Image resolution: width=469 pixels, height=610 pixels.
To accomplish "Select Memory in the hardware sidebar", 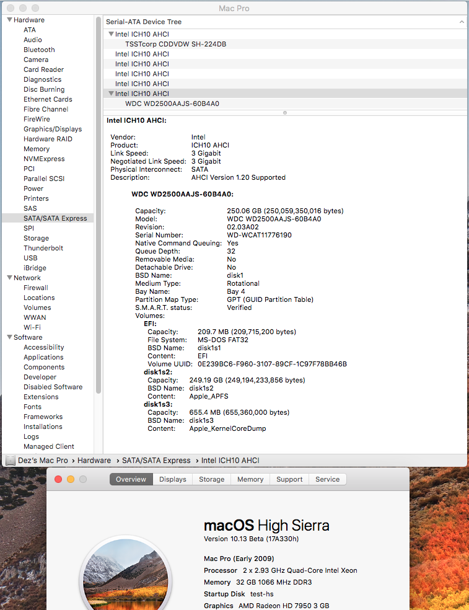I will point(37,149).
